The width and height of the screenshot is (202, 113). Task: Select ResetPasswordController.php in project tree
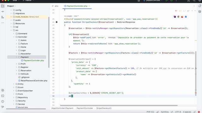tap(33, 81)
